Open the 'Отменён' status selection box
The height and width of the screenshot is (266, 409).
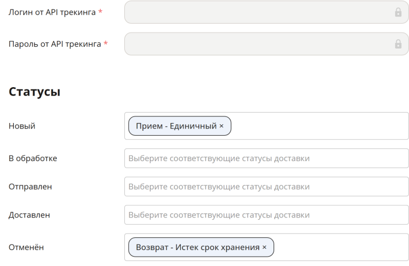point(266,247)
